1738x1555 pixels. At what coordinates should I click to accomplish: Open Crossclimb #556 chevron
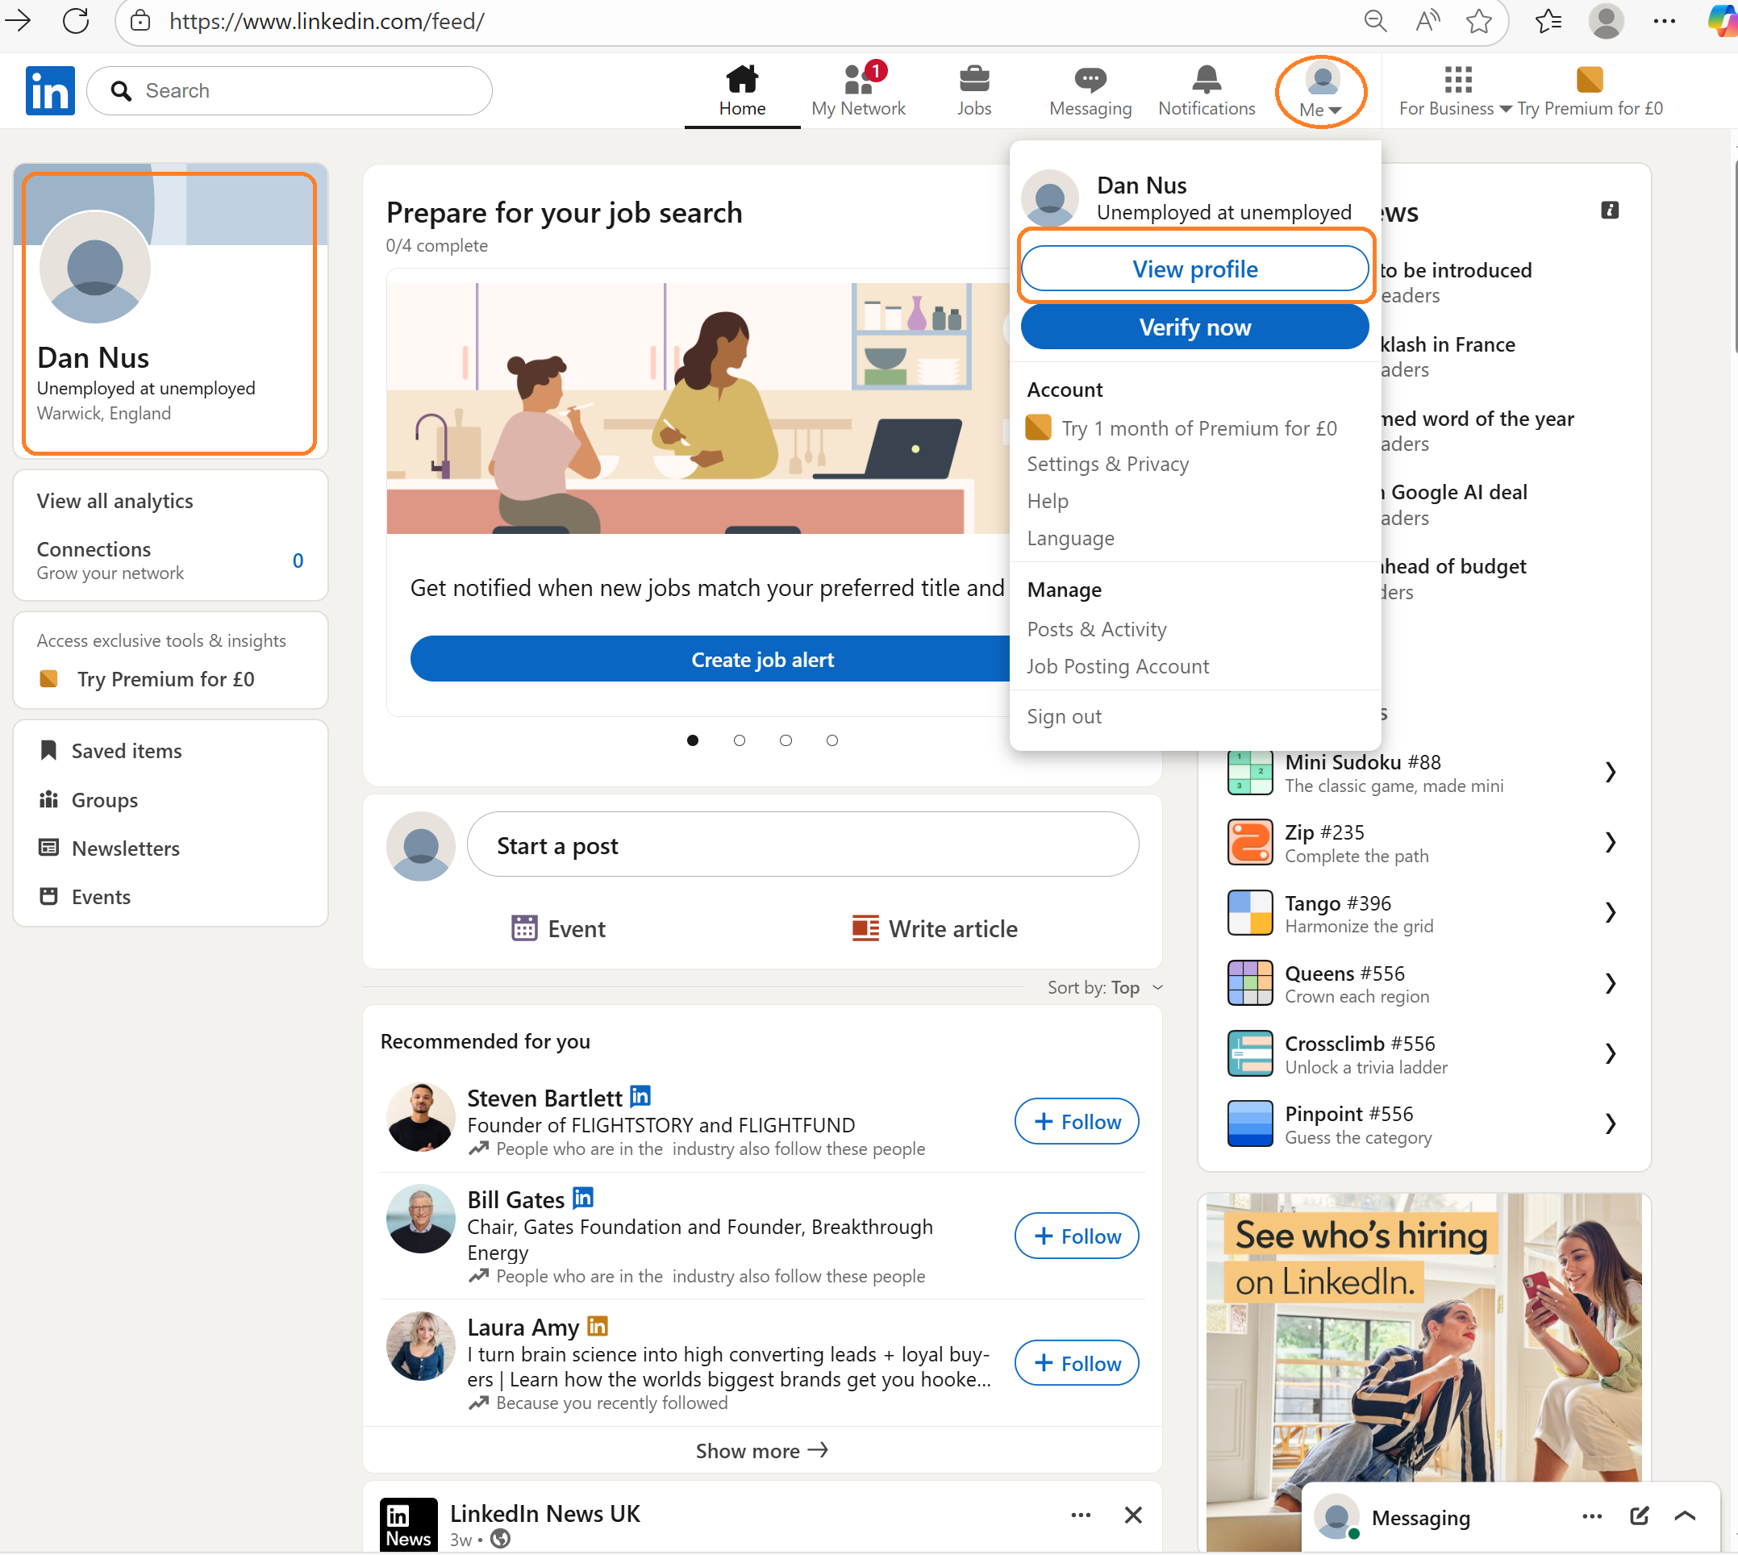1611,1053
